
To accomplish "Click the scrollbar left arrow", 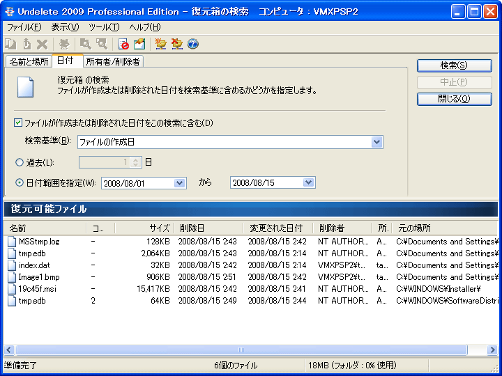I will pyautogui.click(x=9, y=350).
